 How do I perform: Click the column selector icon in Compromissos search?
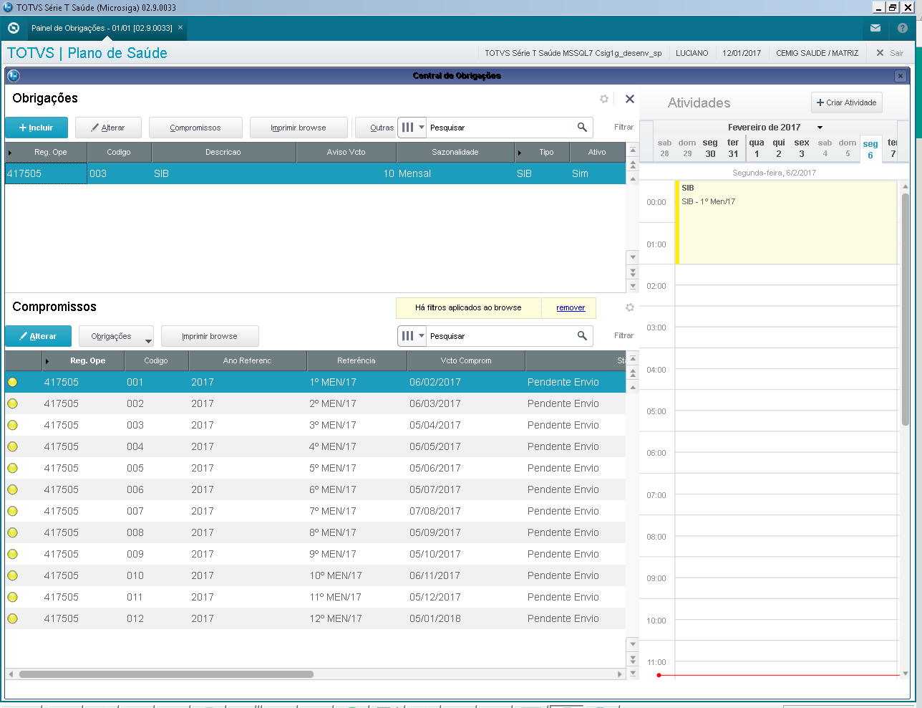(x=407, y=336)
